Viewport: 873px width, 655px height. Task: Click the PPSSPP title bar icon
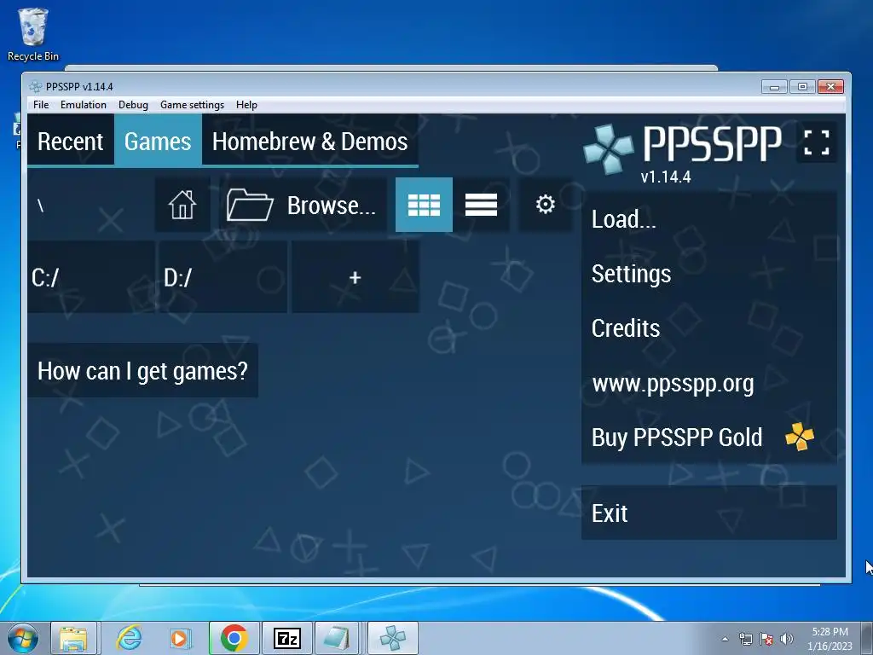pyautogui.click(x=36, y=86)
